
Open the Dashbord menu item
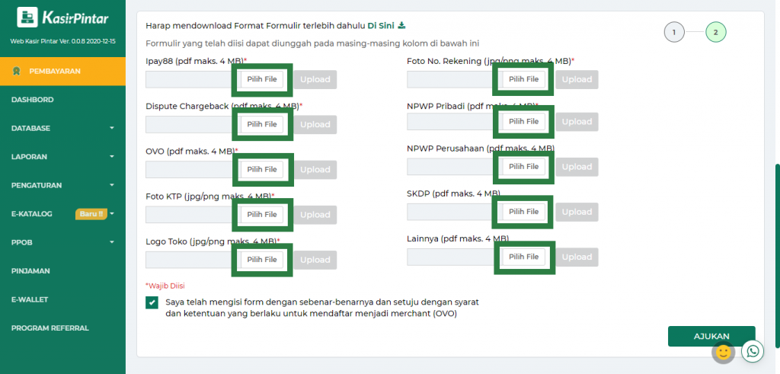(32, 100)
